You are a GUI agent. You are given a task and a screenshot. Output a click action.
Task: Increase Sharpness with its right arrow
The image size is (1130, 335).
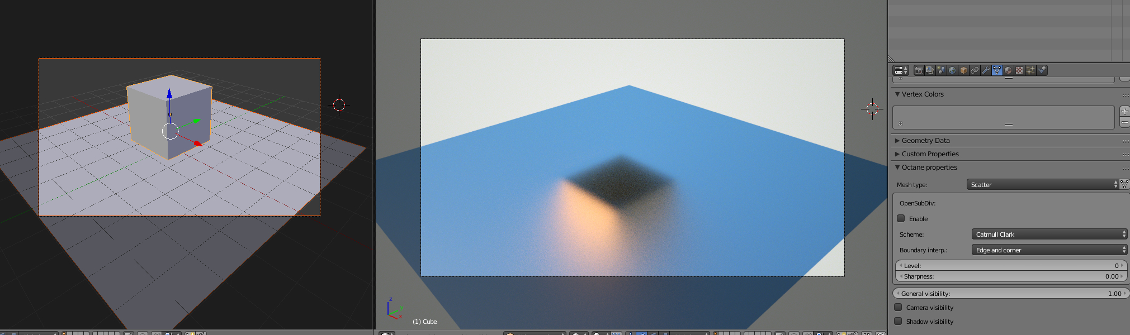[1123, 276]
